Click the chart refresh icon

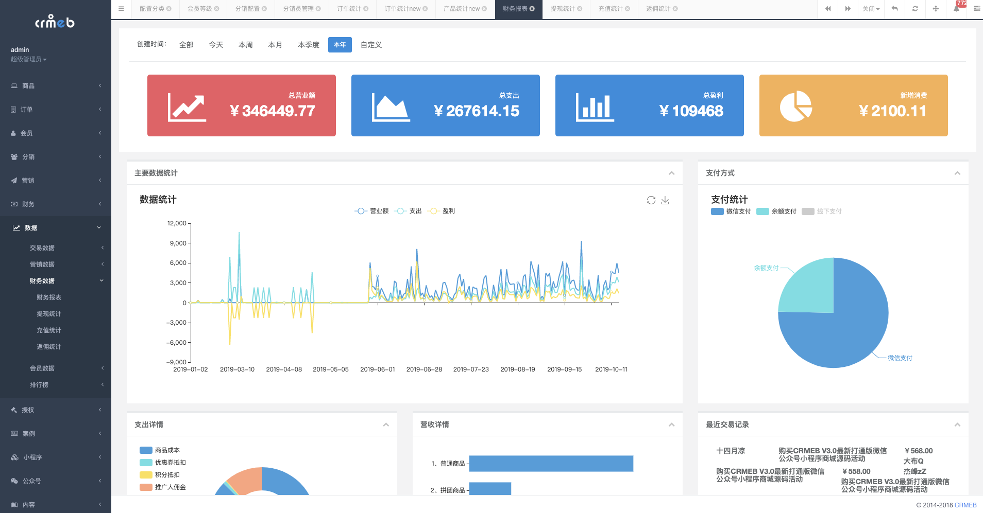[651, 200]
